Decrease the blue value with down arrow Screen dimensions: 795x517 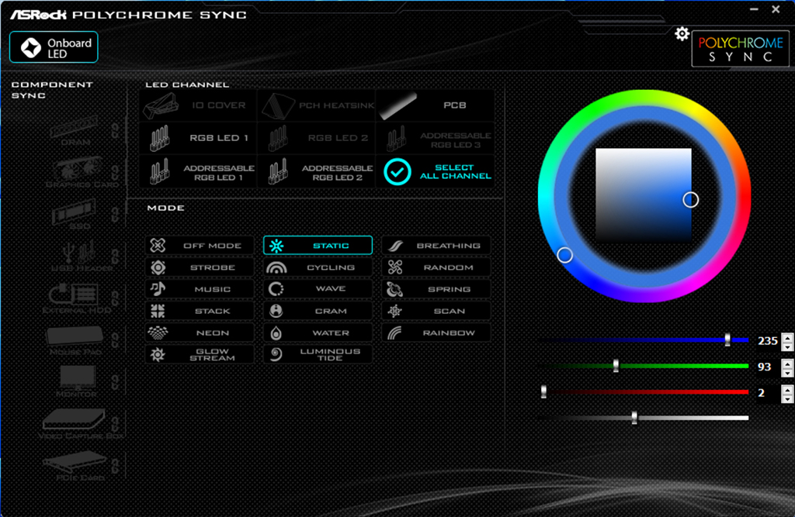787,346
